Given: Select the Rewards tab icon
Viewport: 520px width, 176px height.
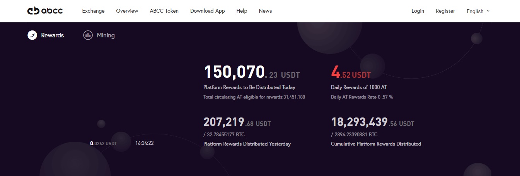Looking at the screenshot, I should [x=32, y=35].
